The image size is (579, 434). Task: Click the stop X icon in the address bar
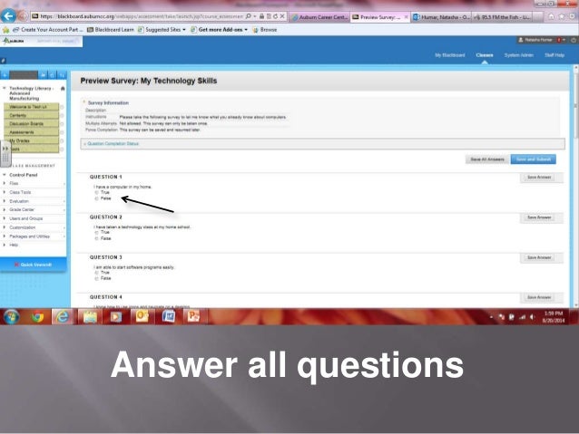(282, 16)
